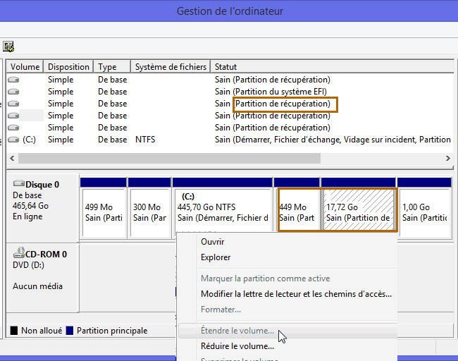Sort by the Volume column header
Screen dimensions: 458x361
coord(25,67)
